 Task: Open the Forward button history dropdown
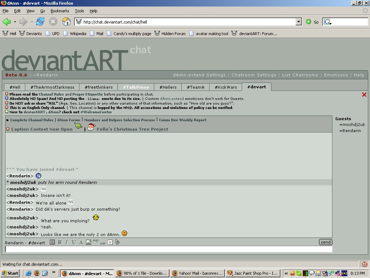click(x=32, y=22)
